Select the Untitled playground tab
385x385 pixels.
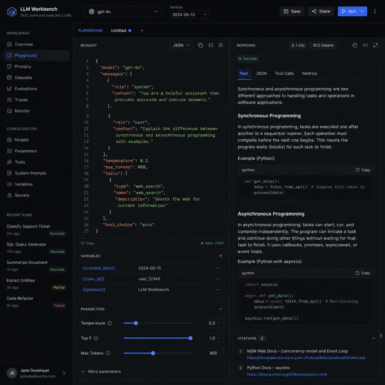121,30
